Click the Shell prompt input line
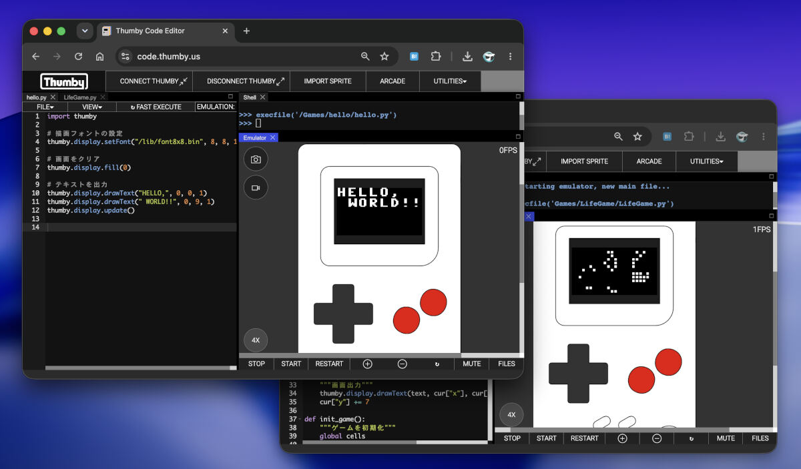Screen dimensions: 801x469 pos(380,123)
